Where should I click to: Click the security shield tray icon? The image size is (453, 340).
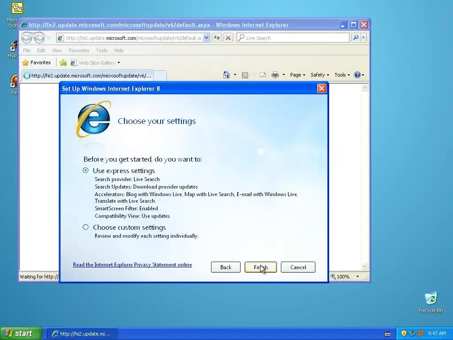404,334
